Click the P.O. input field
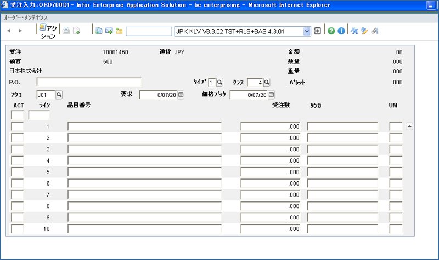Screen dimensions: 439x260 pos(89,82)
